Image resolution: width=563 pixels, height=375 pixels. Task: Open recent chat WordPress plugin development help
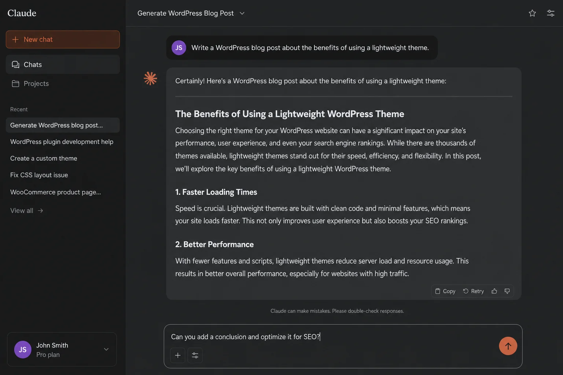click(x=63, y=142)
